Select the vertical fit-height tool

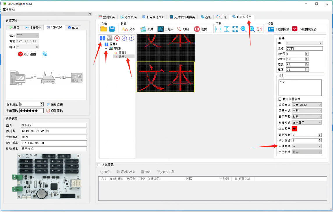coord(226,29)
